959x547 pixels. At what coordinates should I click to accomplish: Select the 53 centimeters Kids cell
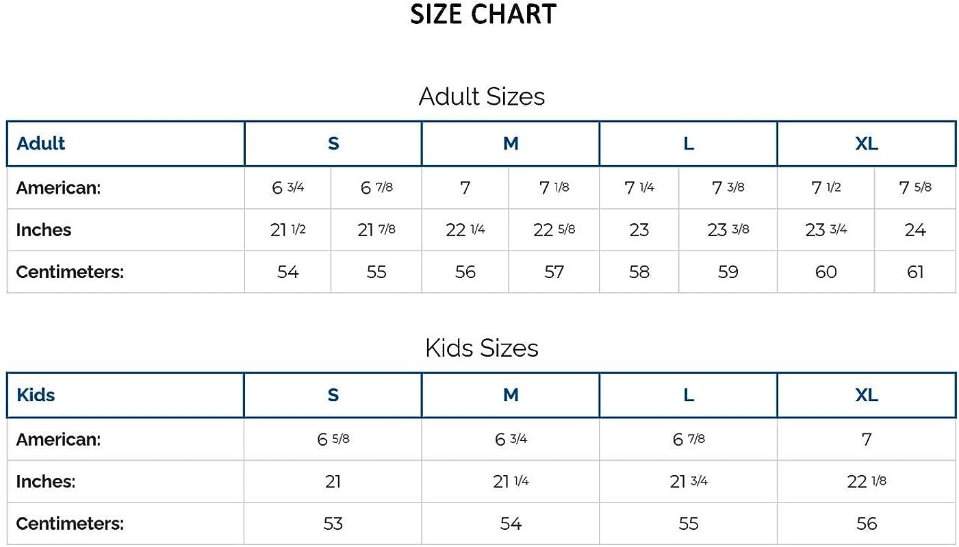[x=333, y=524]
